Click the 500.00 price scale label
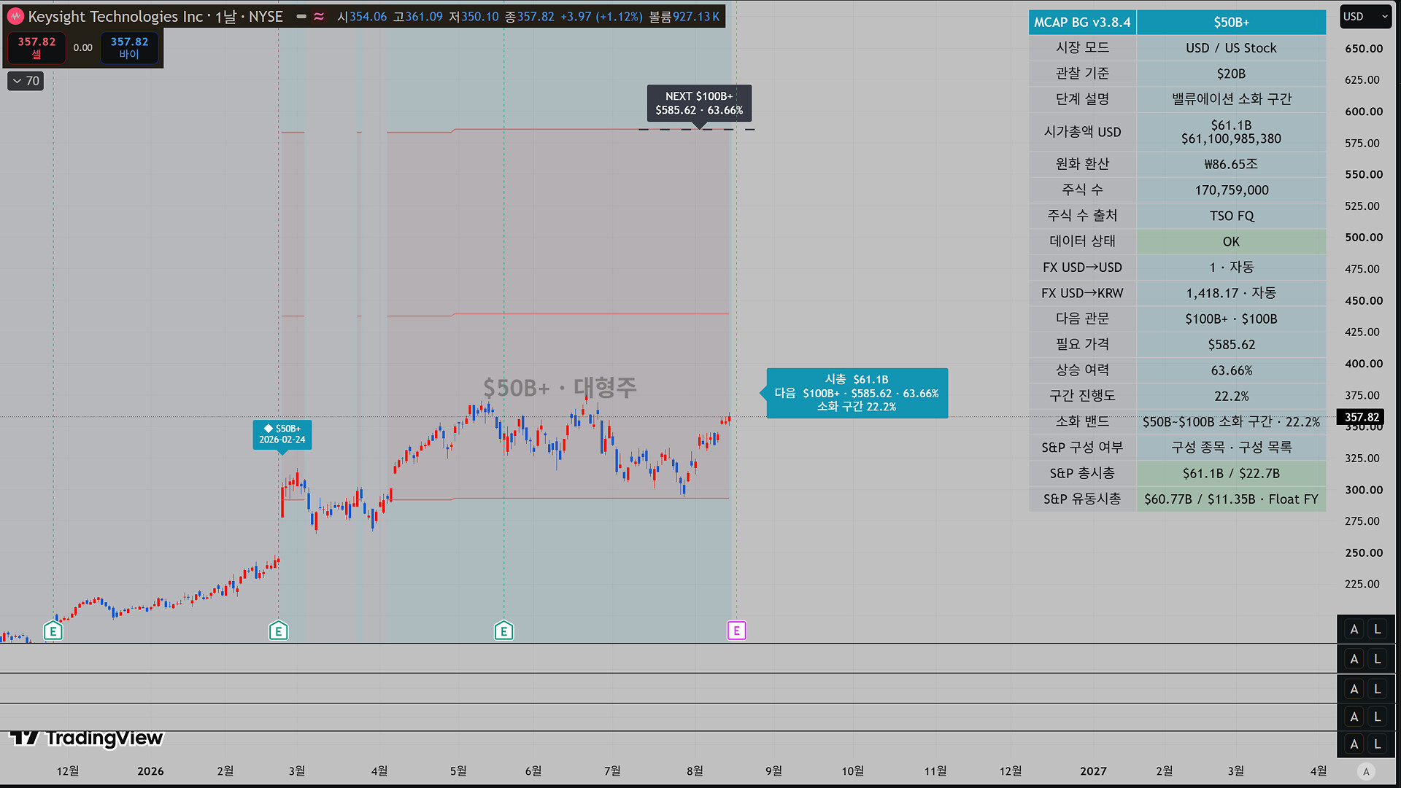 1363,238
